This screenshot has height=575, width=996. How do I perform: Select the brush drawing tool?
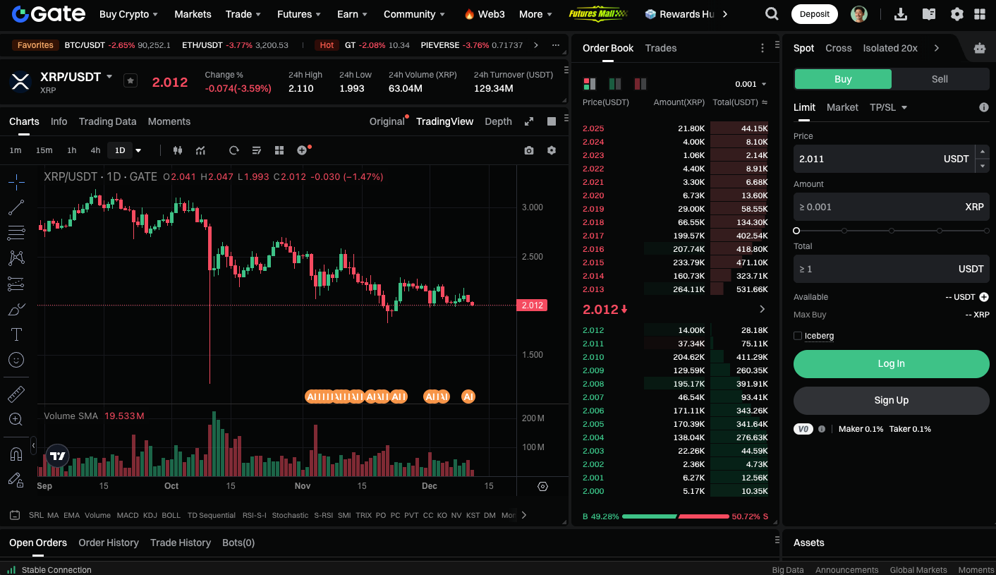(x=16, y=309)
